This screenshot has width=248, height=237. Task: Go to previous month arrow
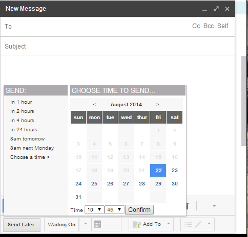(94, 104)
